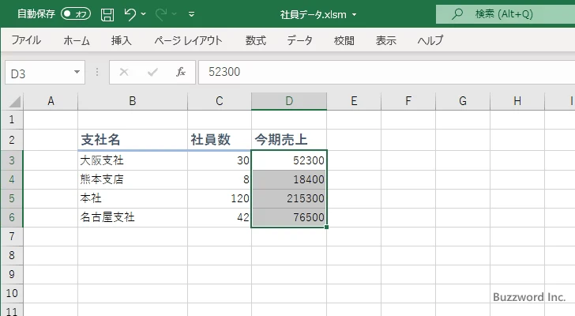The image size is (575, 316).
Task: Click the formula bar Enter checkmark icon
Action: 152,72
